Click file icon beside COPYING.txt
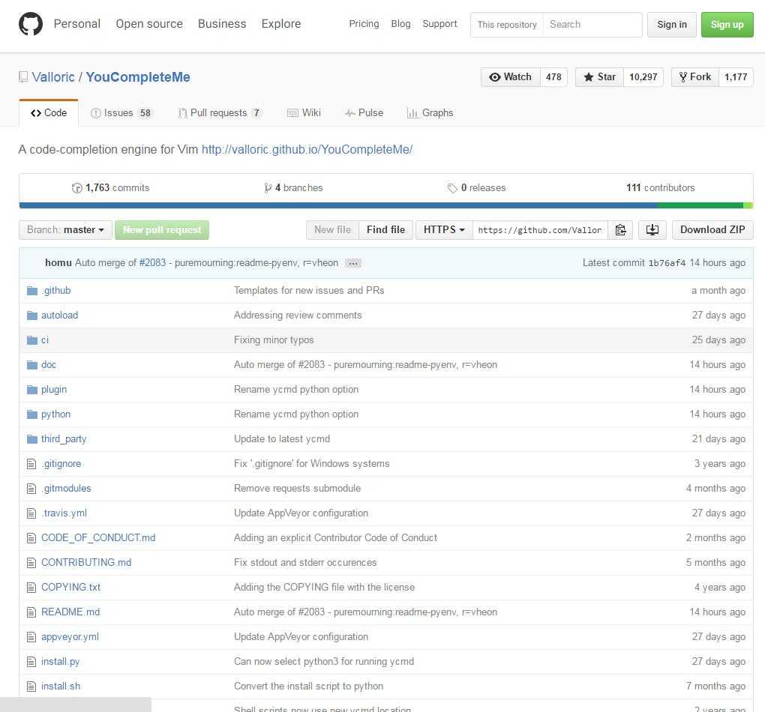765x712 pixels. 31,587
